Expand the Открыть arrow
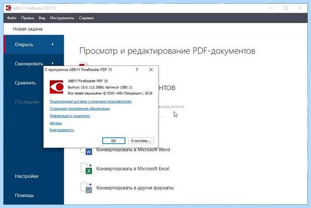This screenshot has width=311, height=208. [52, 44]
